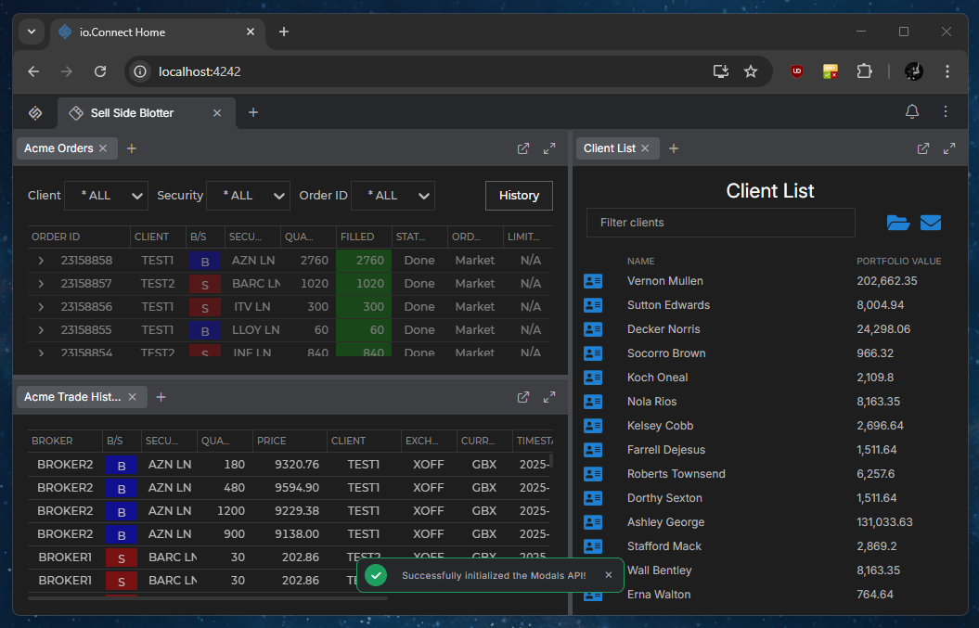
Task: Dismiss the Modals API success notification
Action: 608,575
